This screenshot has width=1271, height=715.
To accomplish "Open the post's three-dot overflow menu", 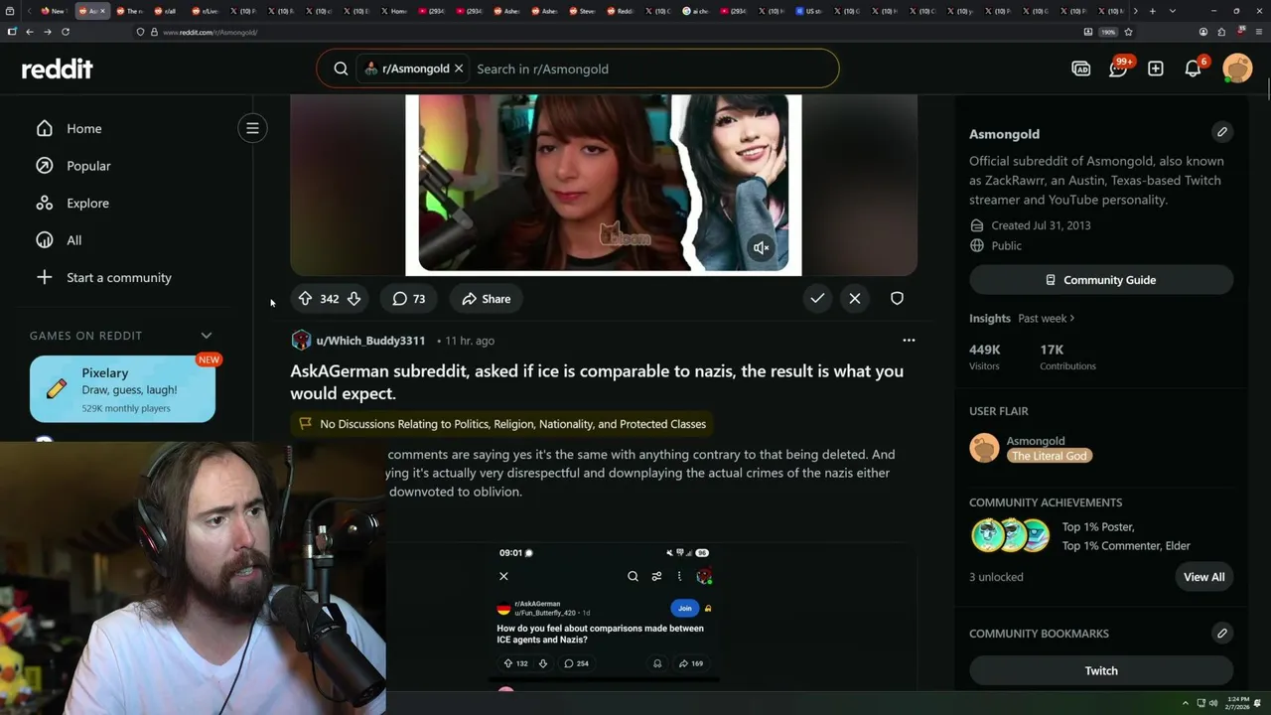I will [909, 340].
